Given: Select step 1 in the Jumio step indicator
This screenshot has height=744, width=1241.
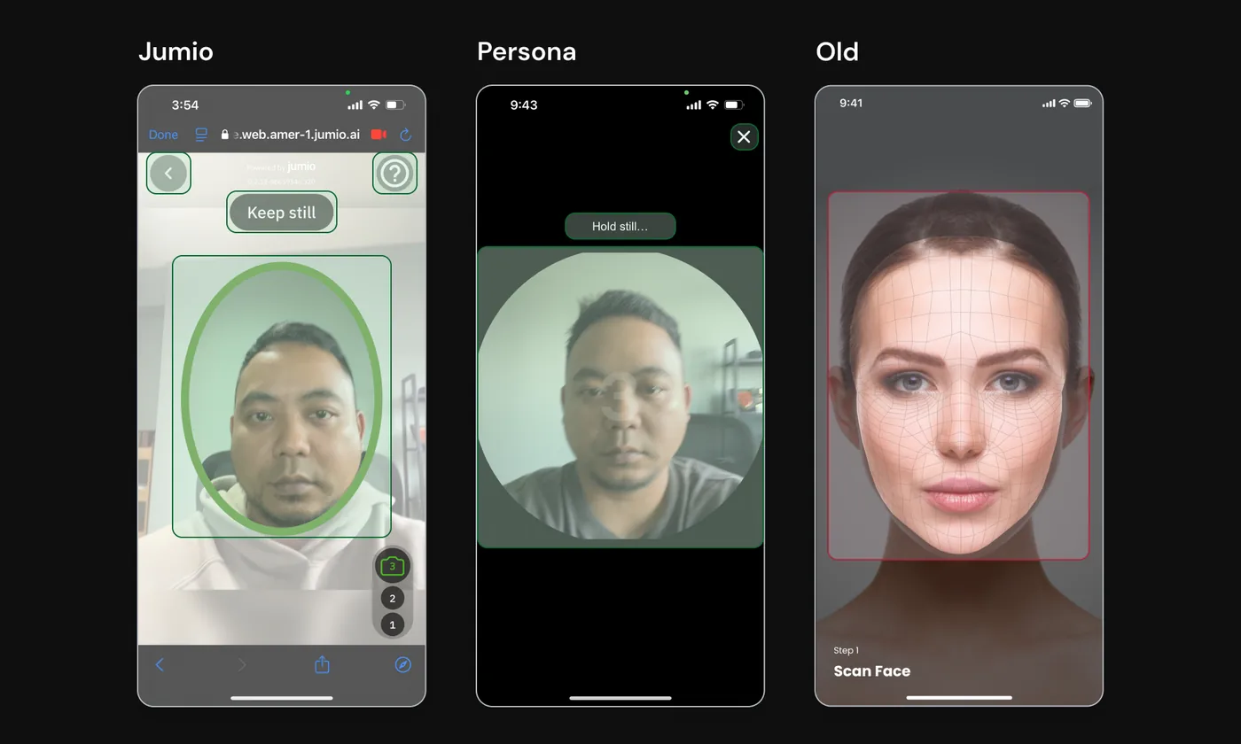Looking at the screenshot, I should 393,624.
